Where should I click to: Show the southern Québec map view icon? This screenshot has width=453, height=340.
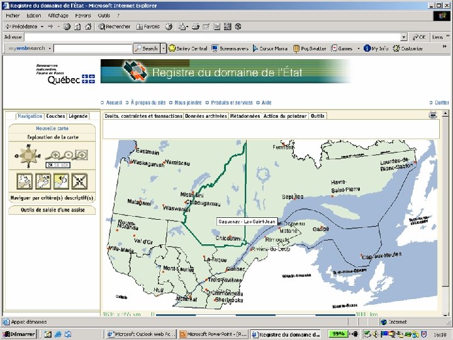(25, 181)
